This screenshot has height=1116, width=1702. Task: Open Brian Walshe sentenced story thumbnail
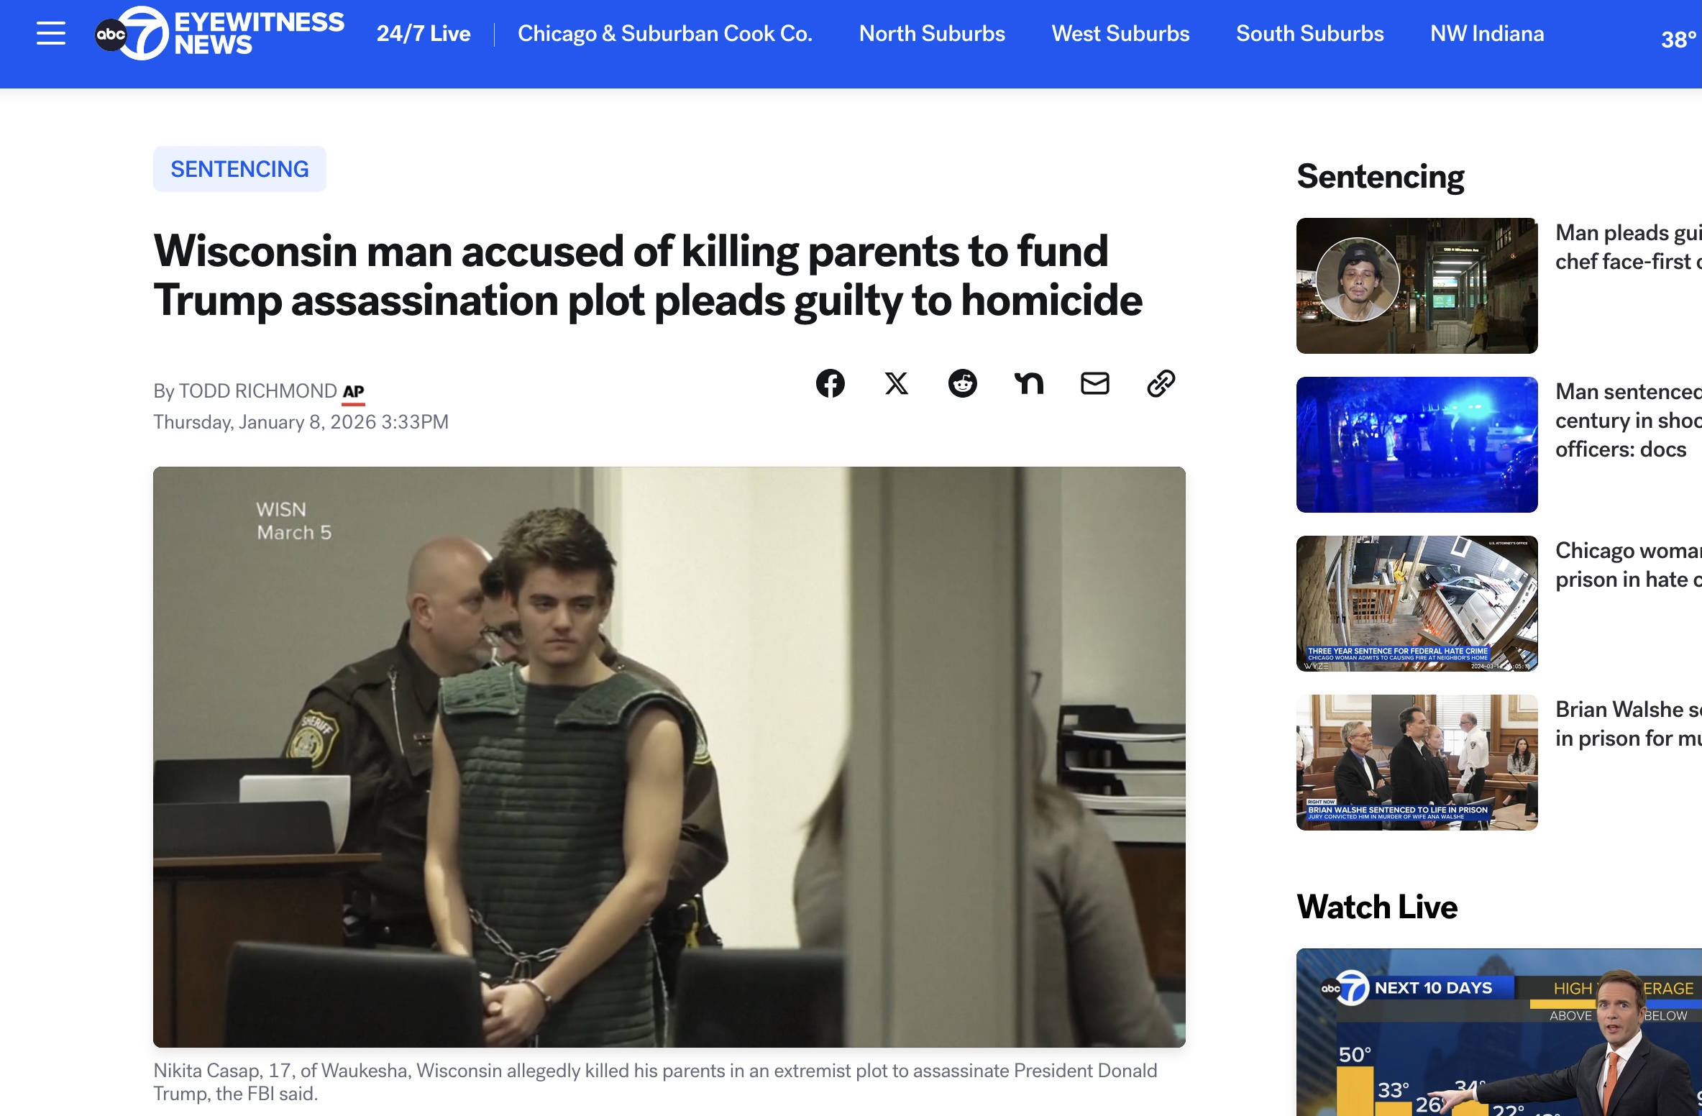pyautogui.click(x=1416, y=761)
